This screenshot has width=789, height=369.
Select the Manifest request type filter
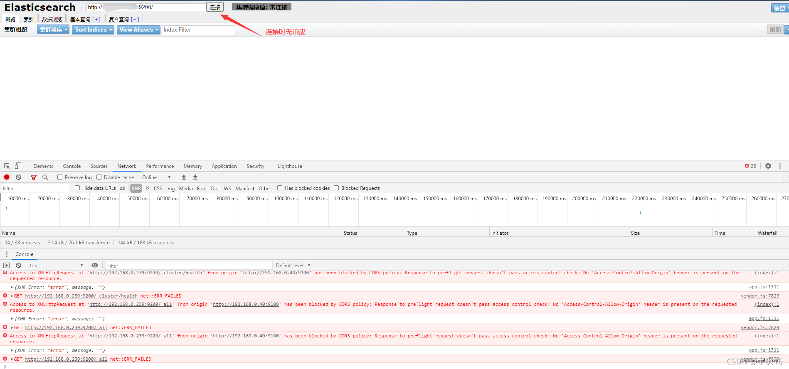point(245,188)
